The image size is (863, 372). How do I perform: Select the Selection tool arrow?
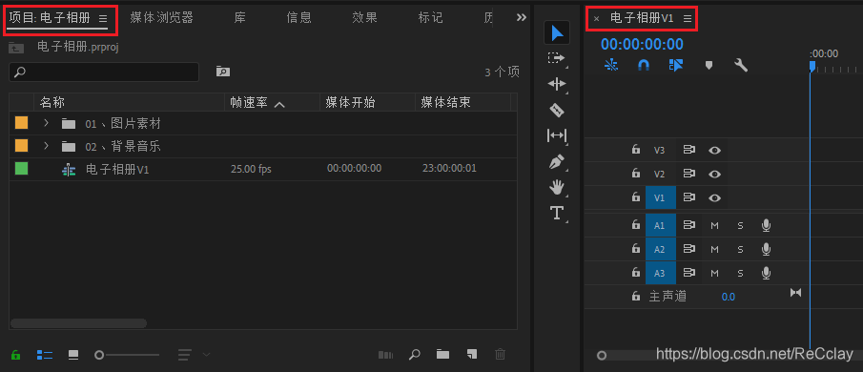tap(557, 32)
